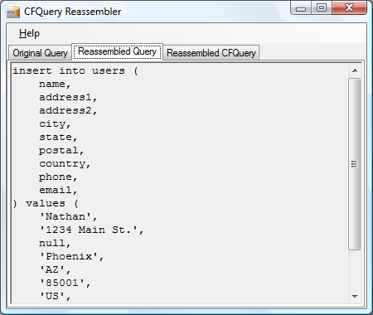Click the ') values (' line
373x315 pixels.
coord(46,204)
